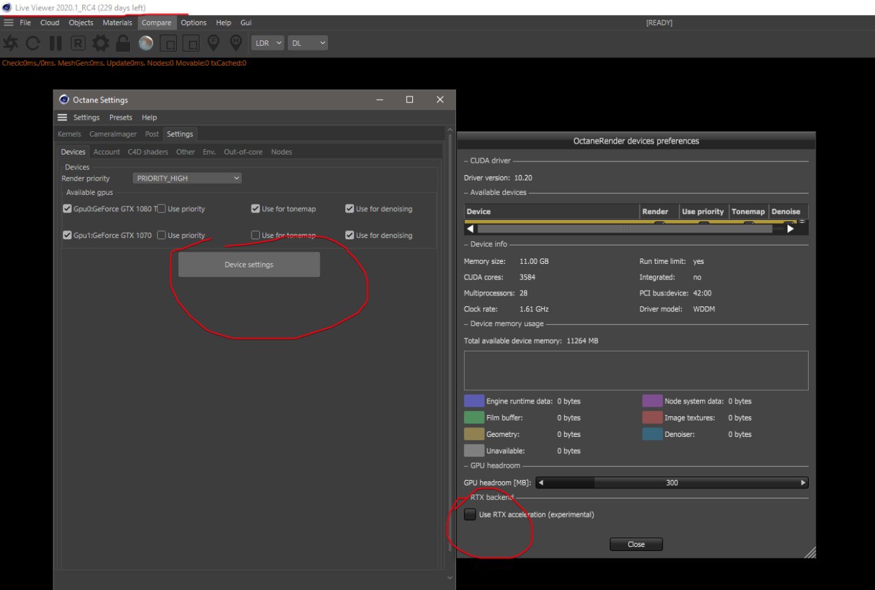Select the focus picker F pin icon
Image resolution: width=875 pixels, height=590 pixels.
pyautogui.click(x=213, y=43)
